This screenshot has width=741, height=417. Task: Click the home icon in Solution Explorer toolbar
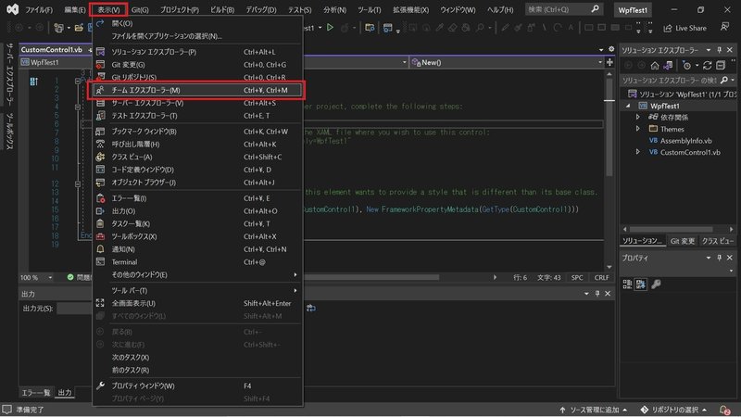coord(655,65)
